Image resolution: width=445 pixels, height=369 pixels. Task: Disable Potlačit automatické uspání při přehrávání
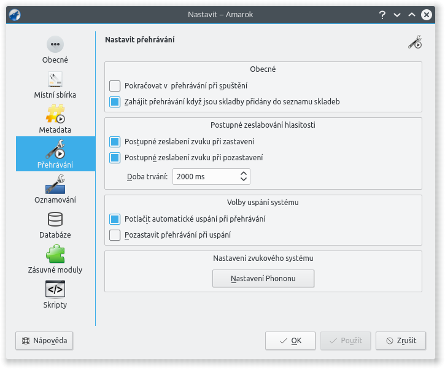click(x=115, y=219)
